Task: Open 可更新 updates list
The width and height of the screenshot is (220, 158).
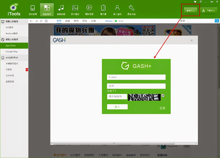Action: [x=14, y=69]
